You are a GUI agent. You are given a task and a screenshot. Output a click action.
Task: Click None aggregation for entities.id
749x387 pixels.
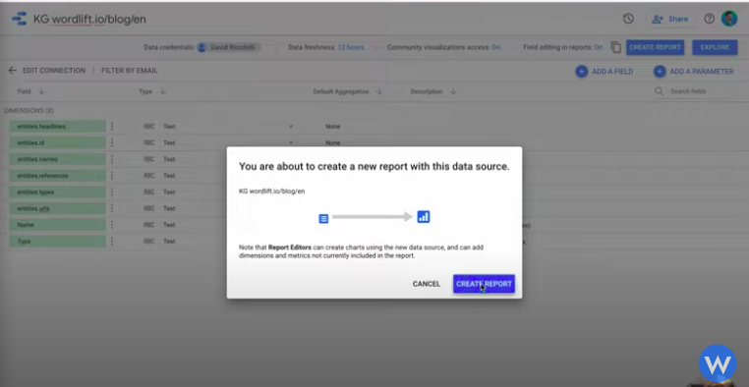pyautogui.click(x=332, y=142)
